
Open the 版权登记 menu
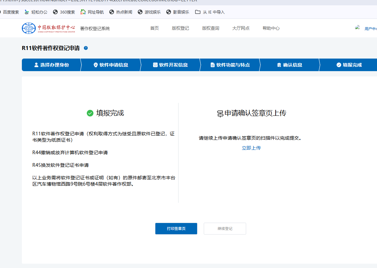tap(180, 28)
